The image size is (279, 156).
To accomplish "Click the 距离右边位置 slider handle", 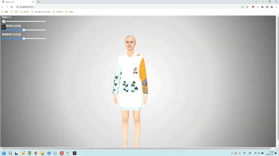I will click(24, 30).
